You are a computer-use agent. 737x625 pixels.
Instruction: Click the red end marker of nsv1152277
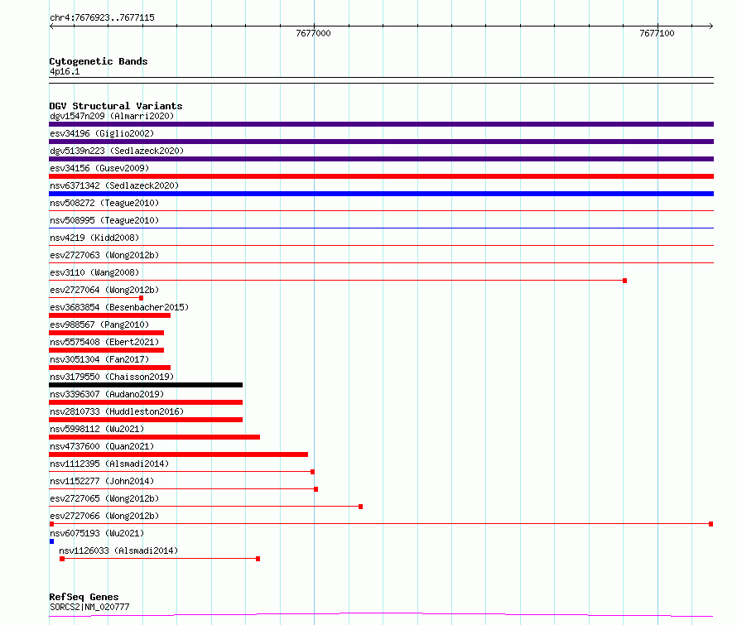316,489
